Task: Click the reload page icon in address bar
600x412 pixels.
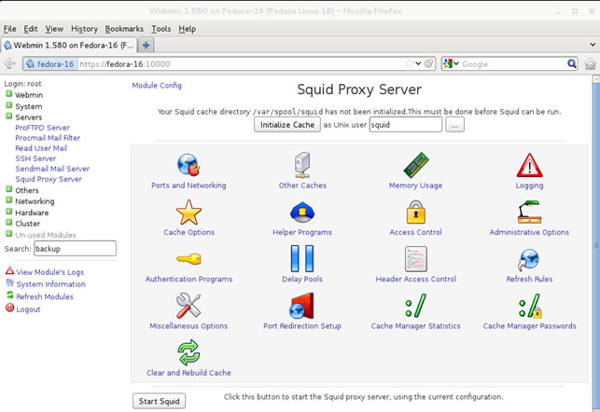Action: coord(429,63)
